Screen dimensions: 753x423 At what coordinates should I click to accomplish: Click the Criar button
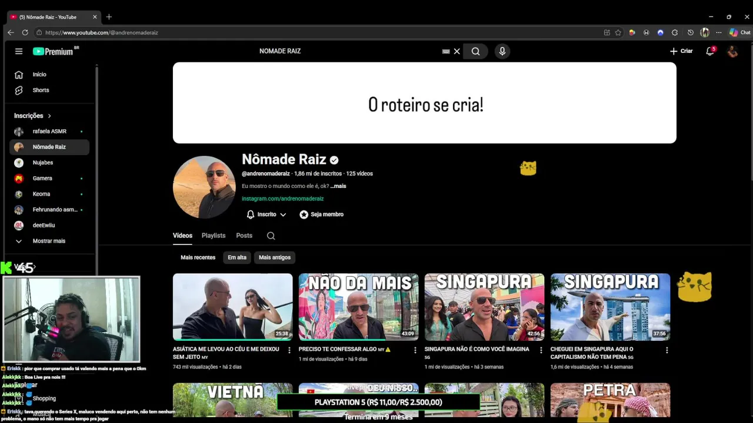pos(681,51)
